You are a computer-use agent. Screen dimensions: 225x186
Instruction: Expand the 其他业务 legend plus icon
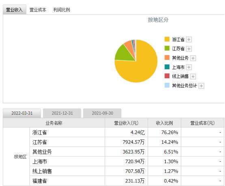click(x=193, y=58)
